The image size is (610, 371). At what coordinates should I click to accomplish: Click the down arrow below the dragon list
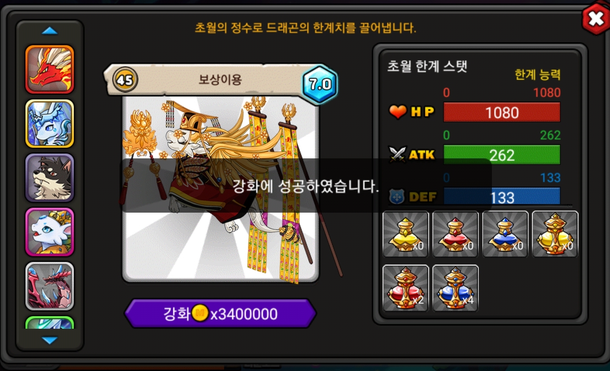pos(50,340)
